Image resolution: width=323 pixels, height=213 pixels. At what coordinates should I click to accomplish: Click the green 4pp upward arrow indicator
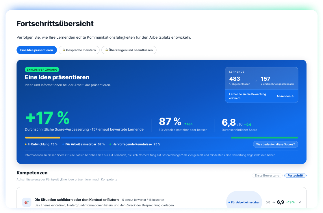[188, 124]
